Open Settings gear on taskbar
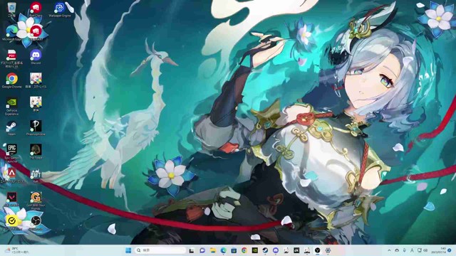 [x=328, y=250]
